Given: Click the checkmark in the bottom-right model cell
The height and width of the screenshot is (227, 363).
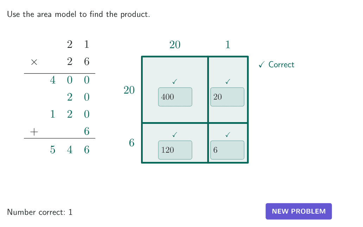Looking at the screenshot, I should tap(228, 134).
